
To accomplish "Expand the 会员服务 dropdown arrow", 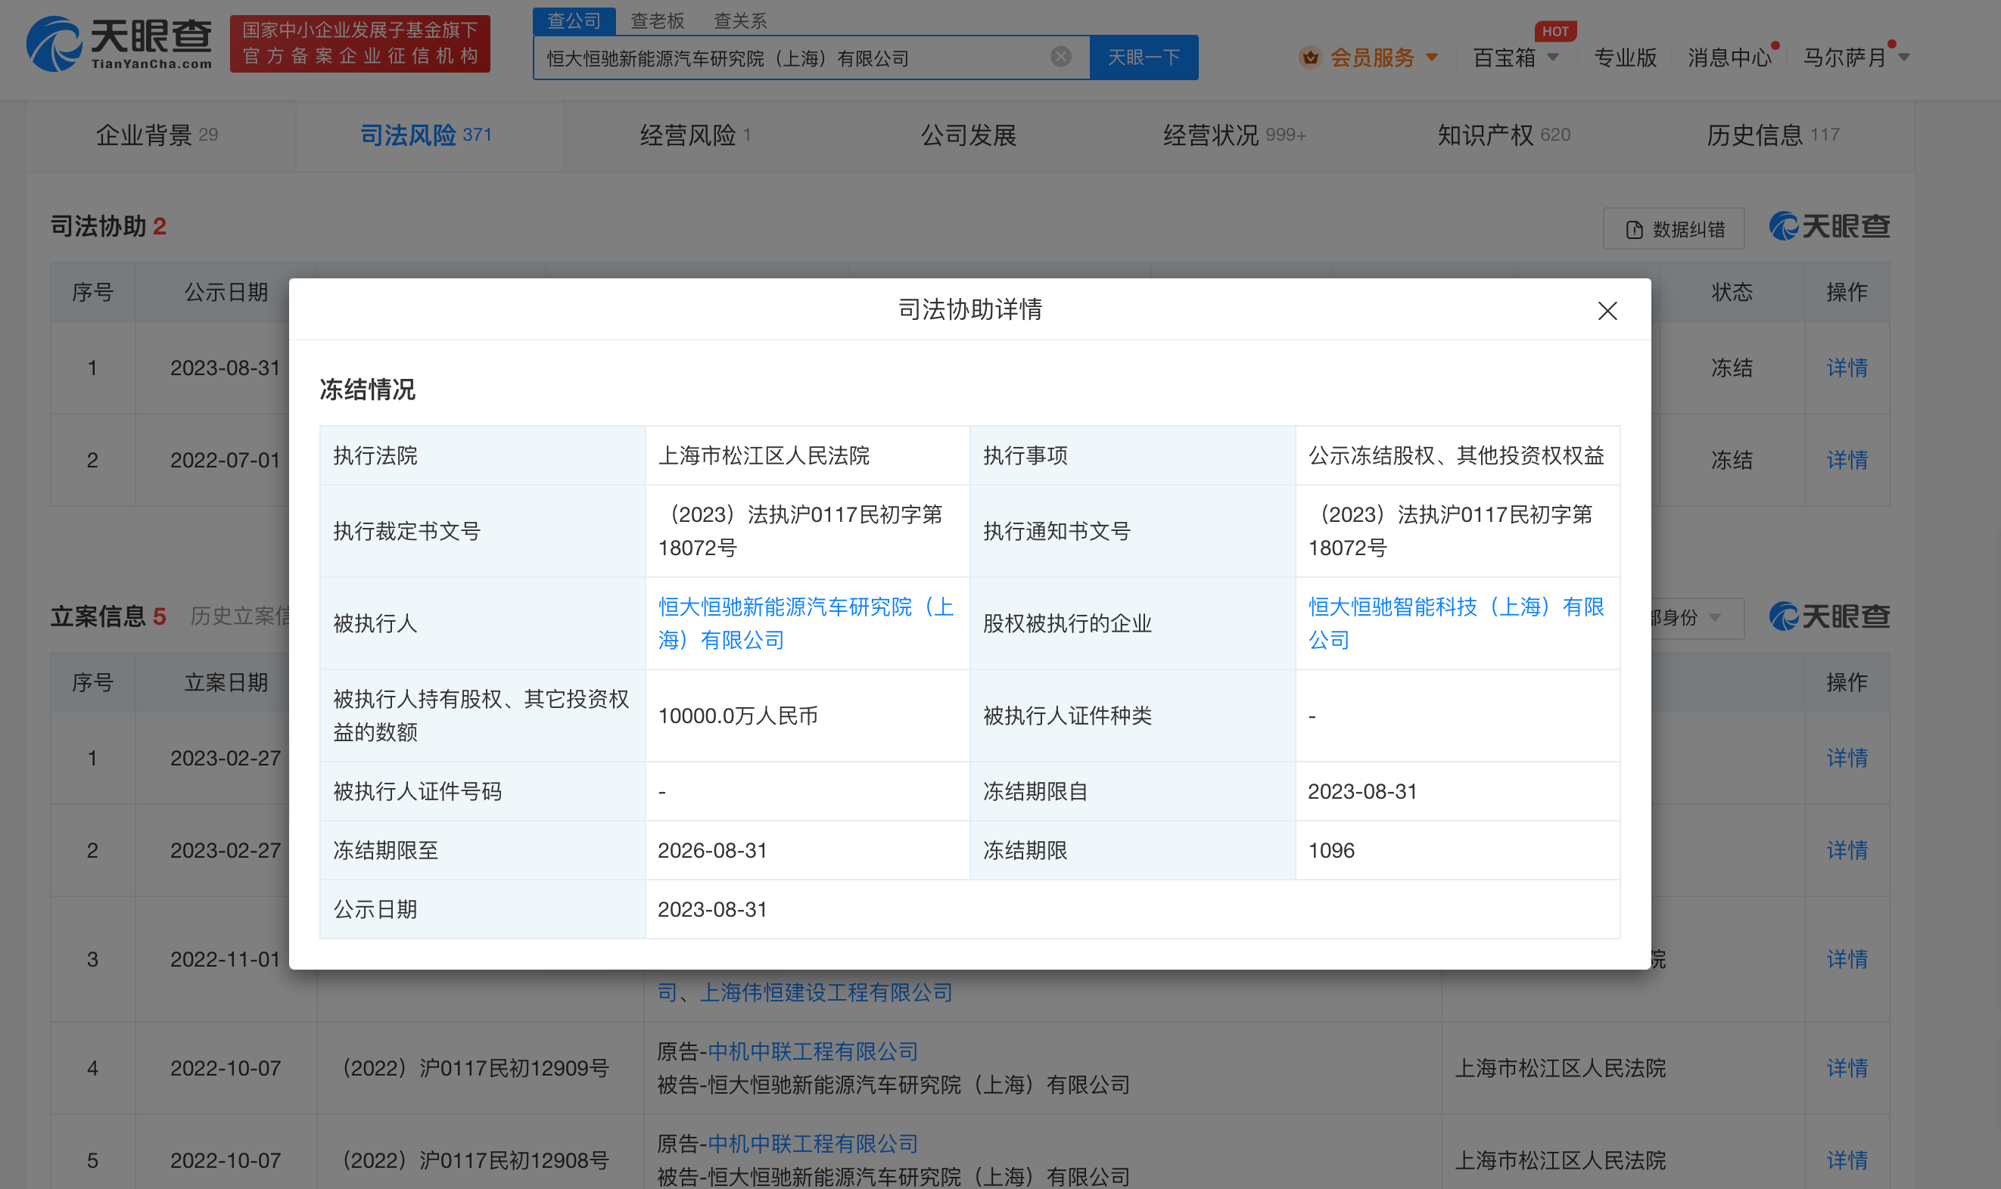I will pos(1432,57).
